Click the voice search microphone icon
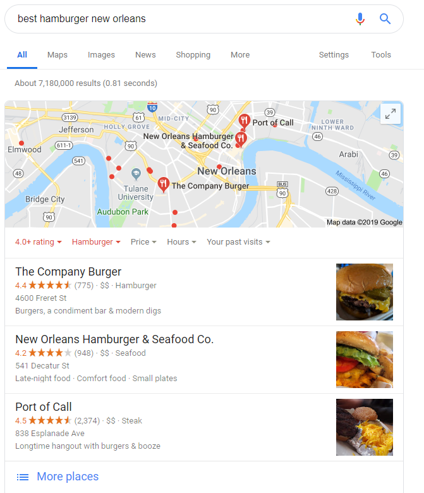424x493 pixels. pyautogui.click(x=360, y=19)
